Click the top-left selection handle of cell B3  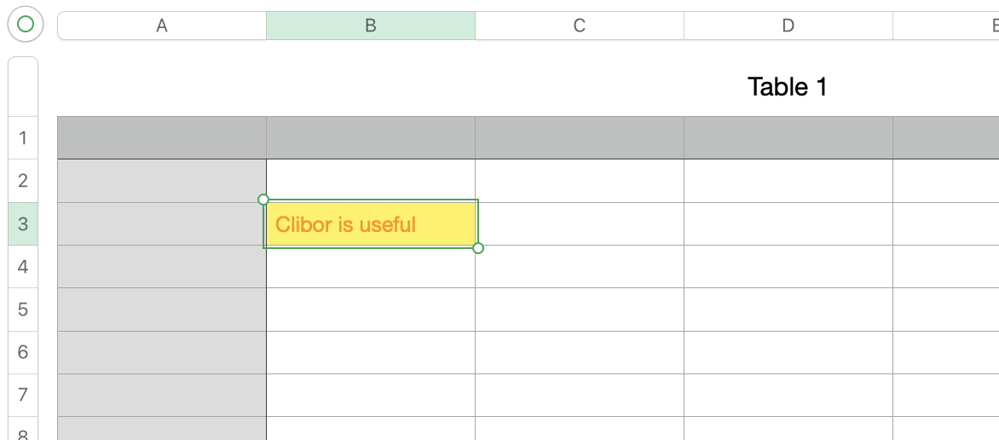pyautogui.click(x=263, y=200)
